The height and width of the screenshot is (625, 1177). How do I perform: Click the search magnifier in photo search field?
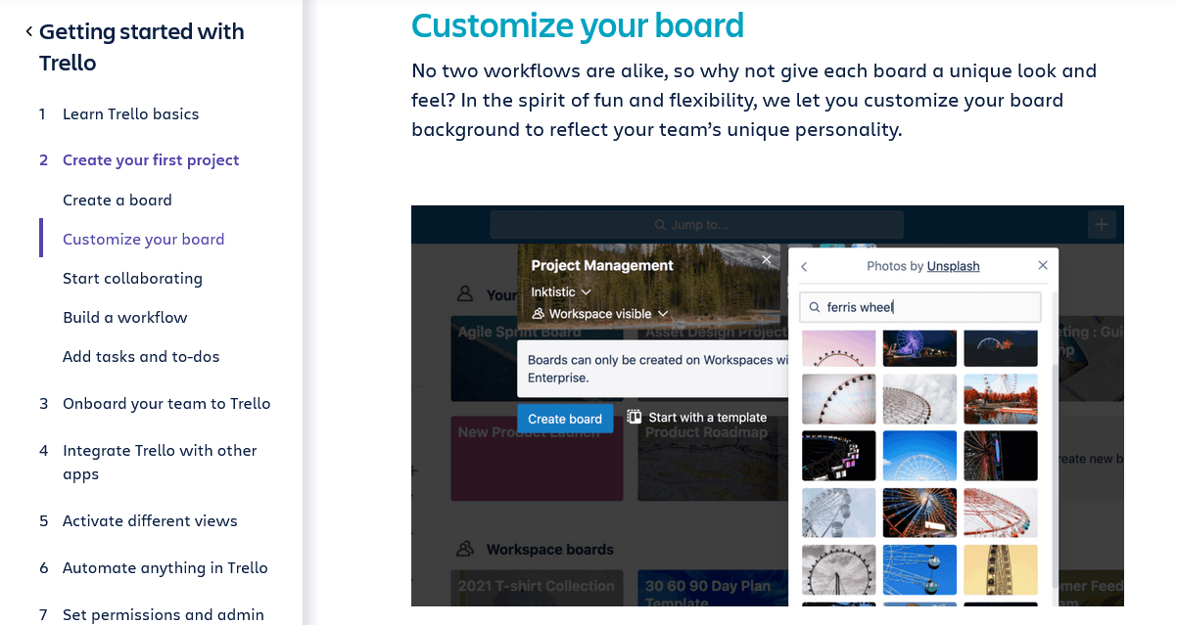pos(814,307)
